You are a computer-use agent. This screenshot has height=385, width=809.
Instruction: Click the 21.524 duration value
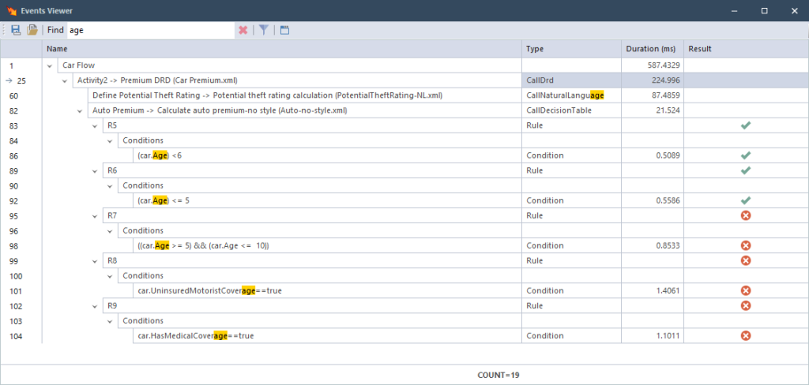point(668,110)
